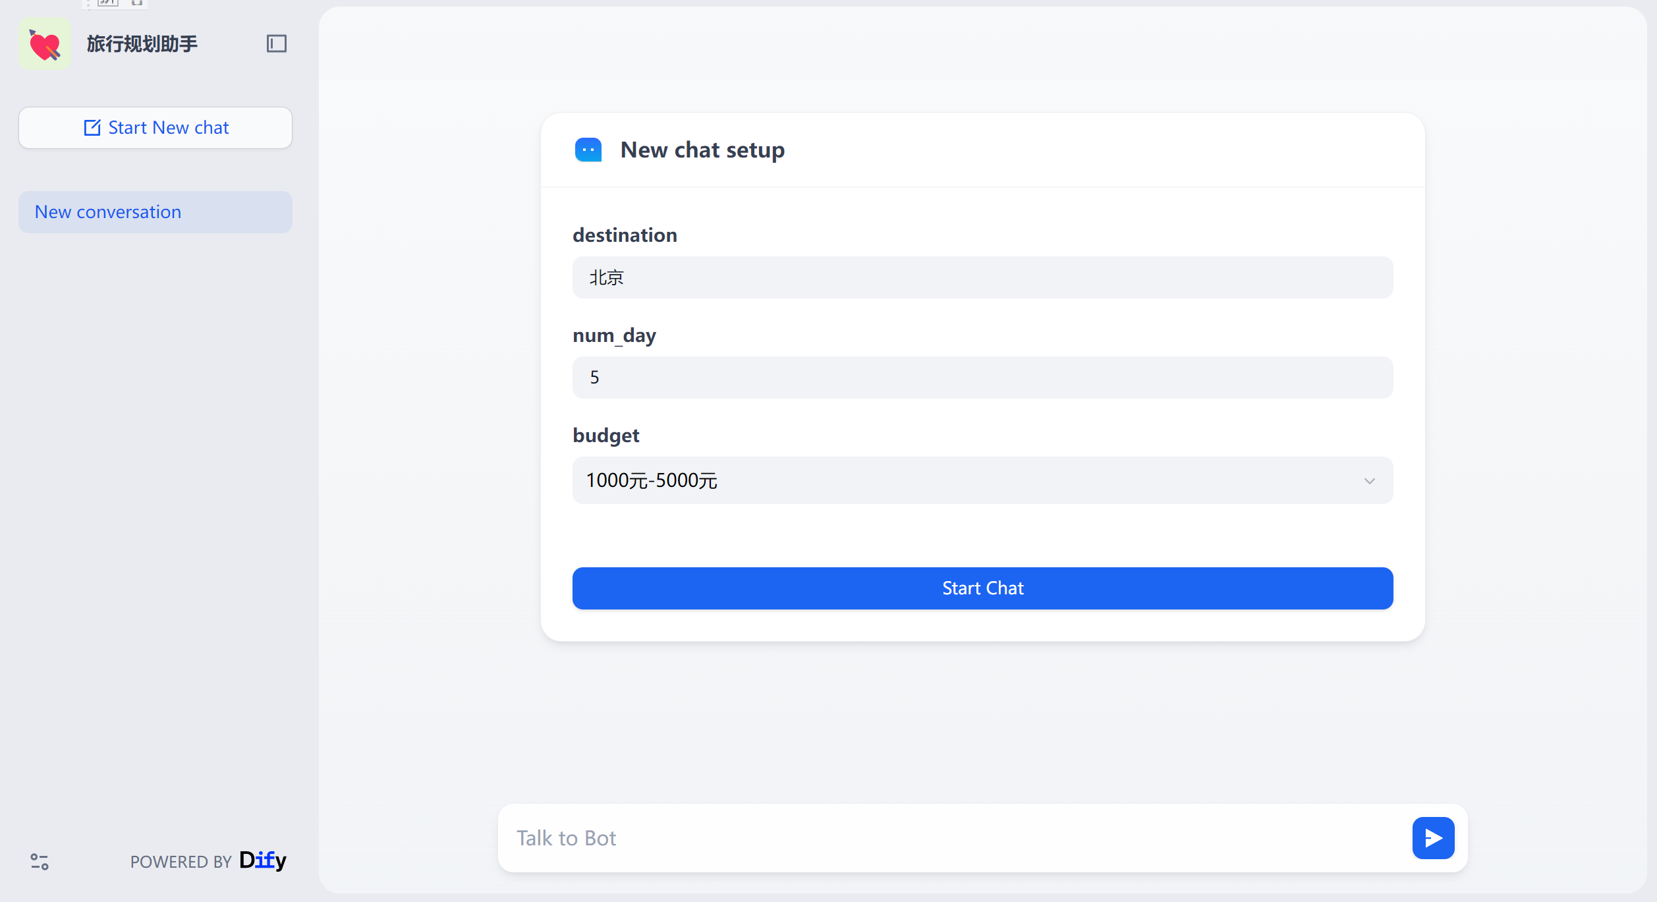This screenshot has height=902, width=1657.
Task: Click the destination field containing 北京
Action: (x=982, y=277)
